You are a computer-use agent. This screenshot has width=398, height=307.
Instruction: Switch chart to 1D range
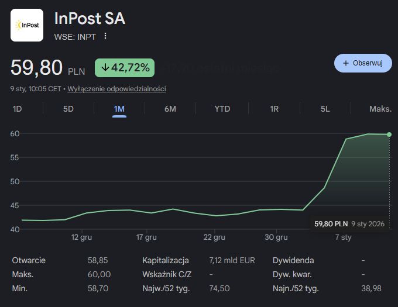18,109
